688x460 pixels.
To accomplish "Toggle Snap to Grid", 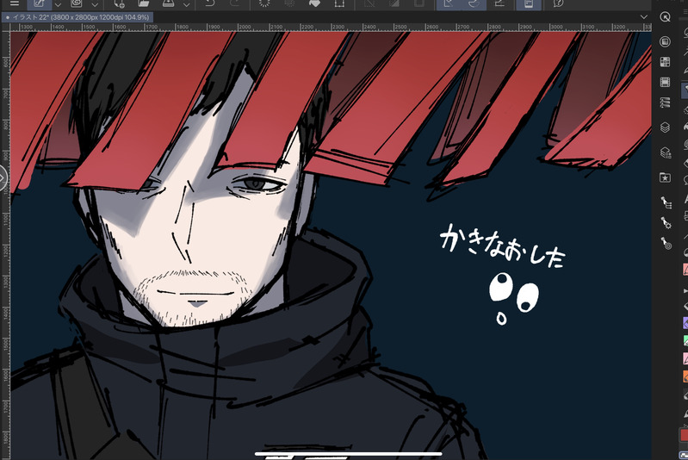I will (x=499, y=3).
